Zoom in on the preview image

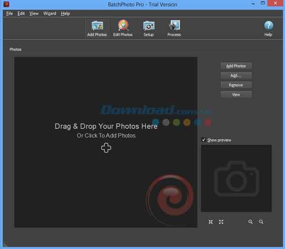250,222
